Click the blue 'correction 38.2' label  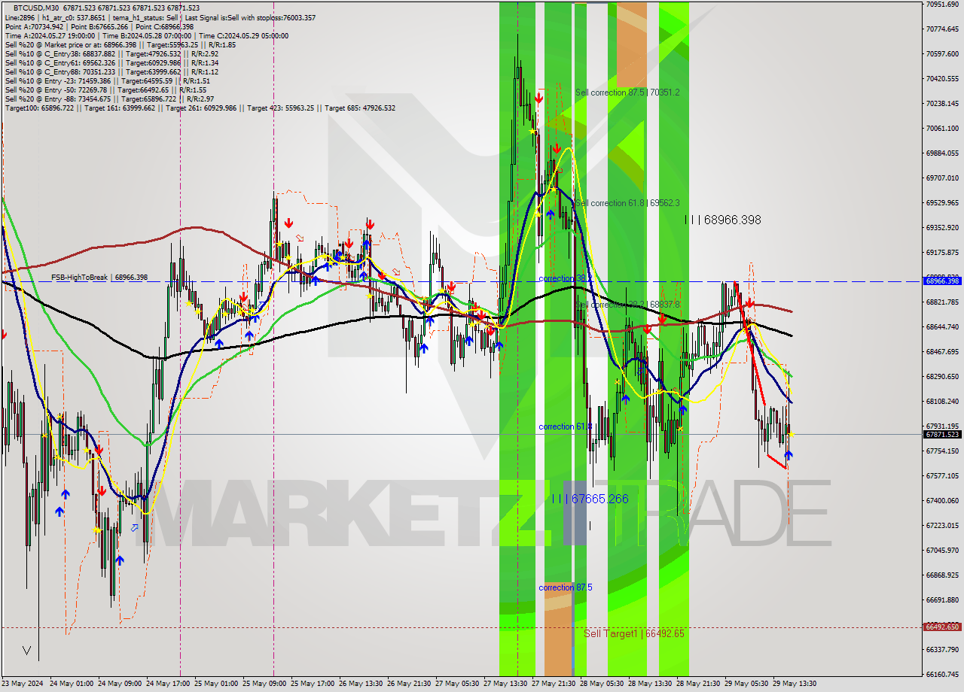tap(566, 278)
